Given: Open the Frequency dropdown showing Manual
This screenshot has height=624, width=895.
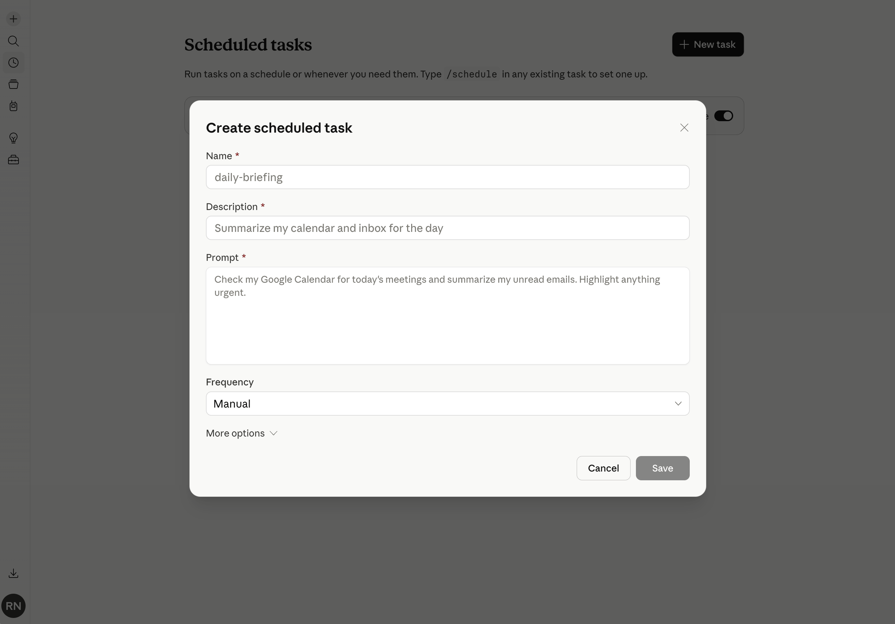Looking at the screenshot, I should coord(447,404).
